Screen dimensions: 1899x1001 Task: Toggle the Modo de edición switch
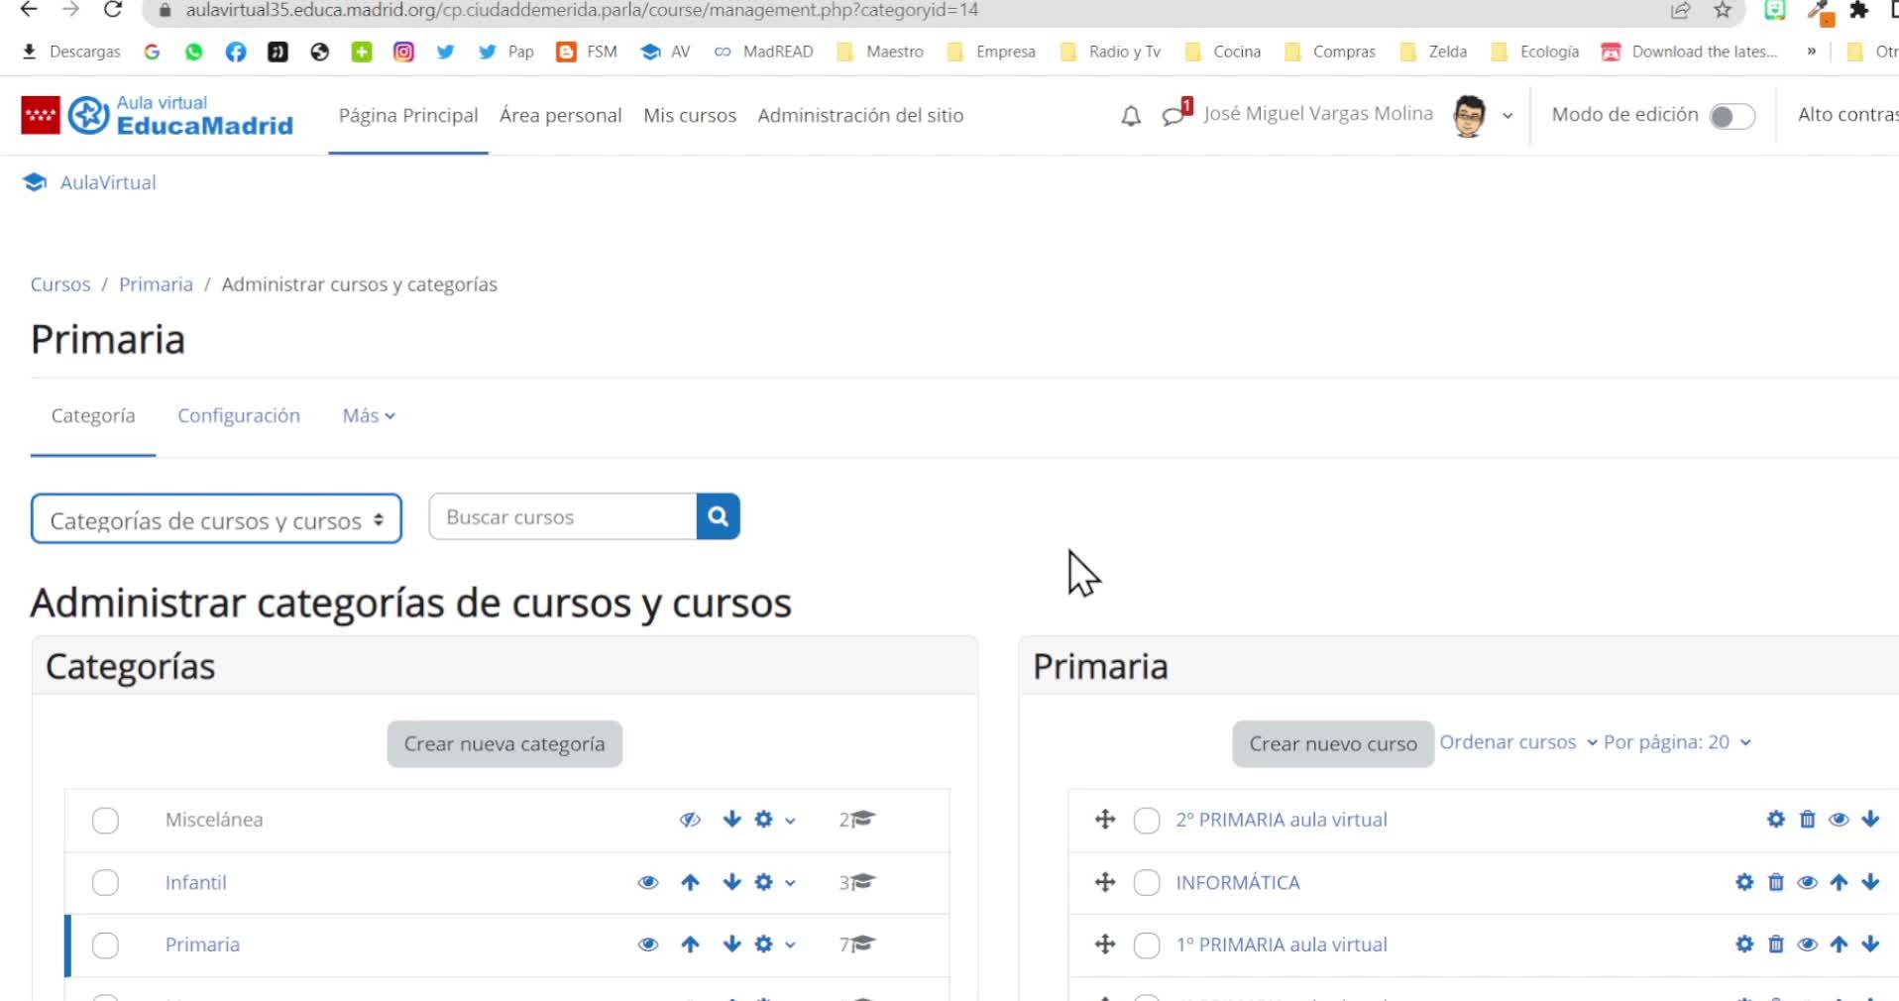coord(1732,116)
